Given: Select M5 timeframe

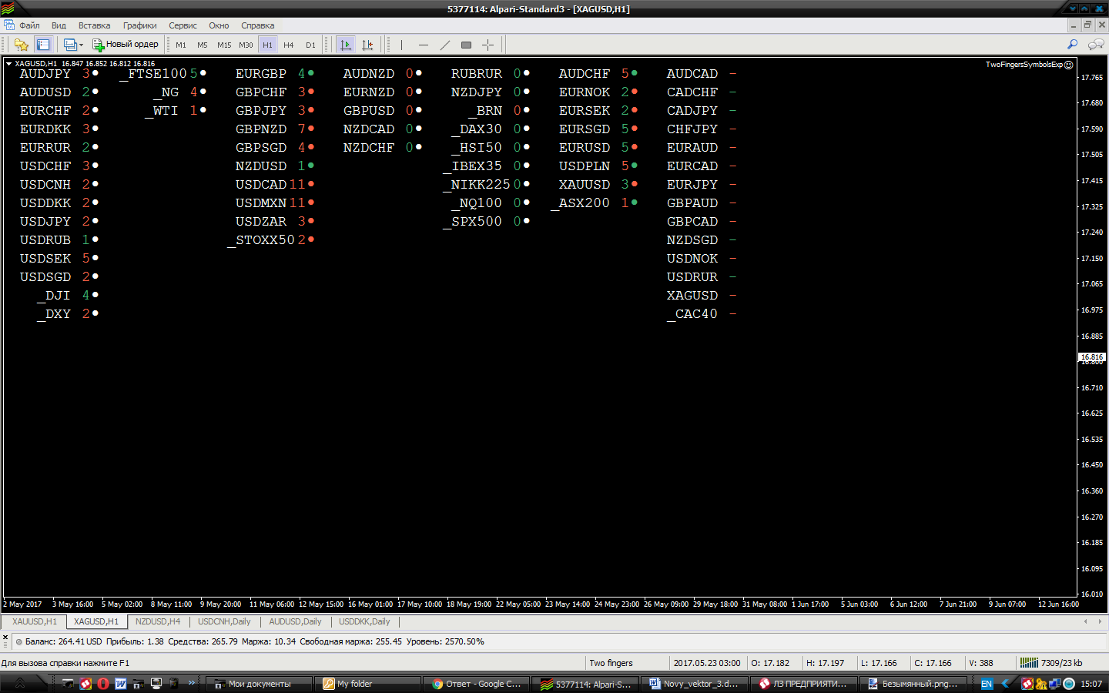Looking at the screenshot, I should (x=203, y=45).
